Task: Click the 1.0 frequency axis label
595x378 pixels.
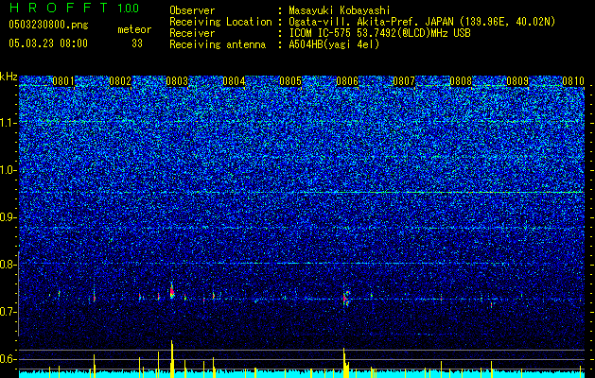Action: 8,170
